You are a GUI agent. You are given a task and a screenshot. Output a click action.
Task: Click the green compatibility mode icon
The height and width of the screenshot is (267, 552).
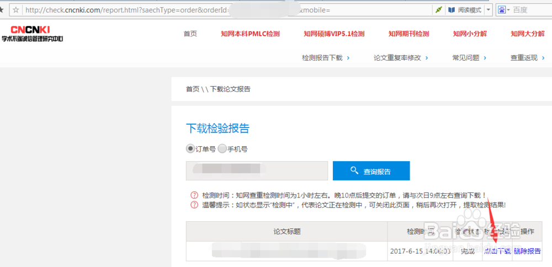pos(439,10)
